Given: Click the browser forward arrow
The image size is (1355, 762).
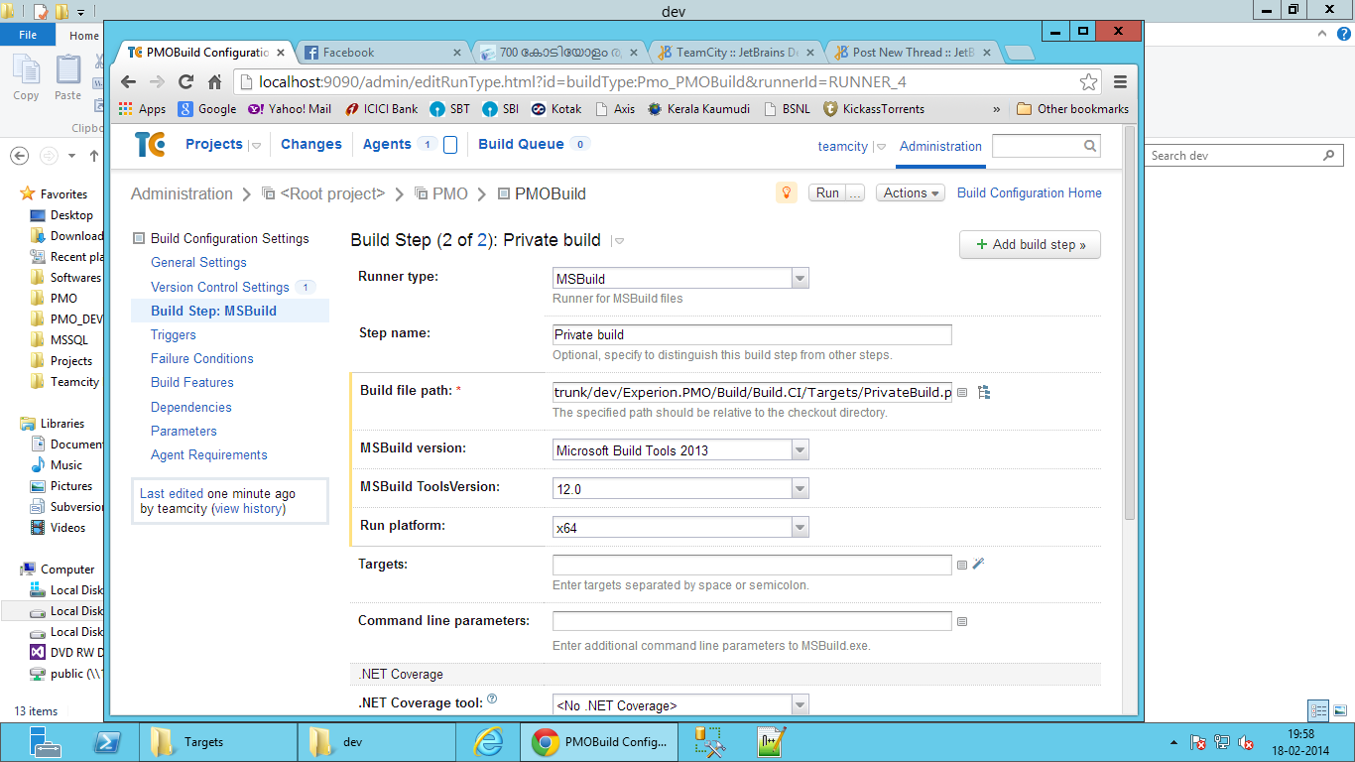Looking at the screenshot, I should click(157, 81).
